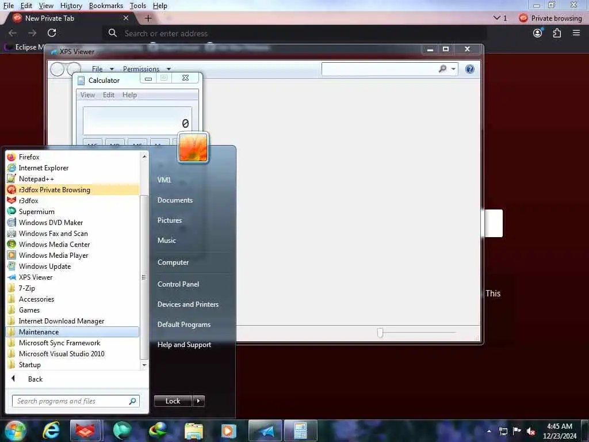The width and height of the screenshot is (589, 442).
Task: Open File Explorer from the taskbar
Action: point(193,430)
